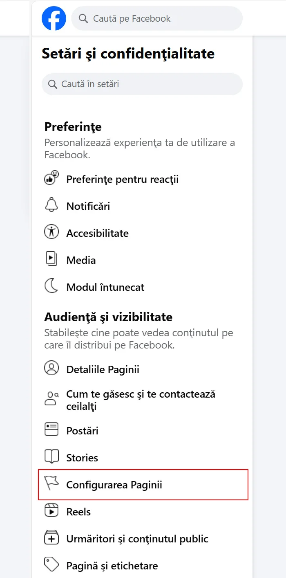
Task: Click the reactions preferences emoji icon
Action: (x=51, y=179)
